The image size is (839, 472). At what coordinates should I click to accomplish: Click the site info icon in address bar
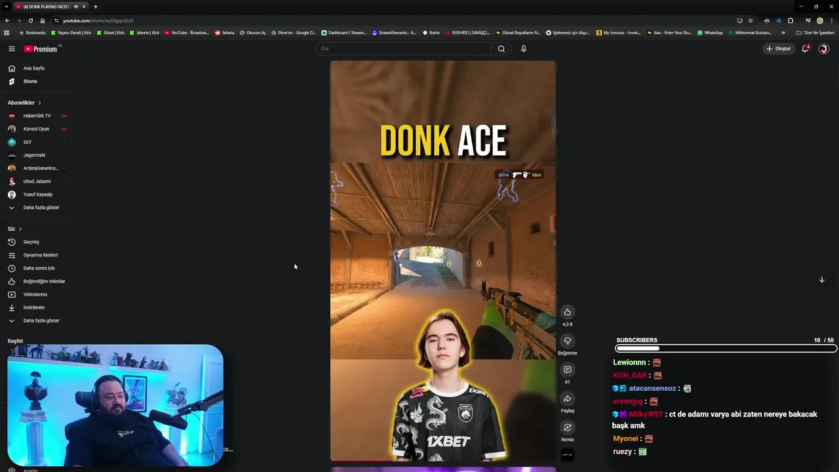click(x=56, y=20)
